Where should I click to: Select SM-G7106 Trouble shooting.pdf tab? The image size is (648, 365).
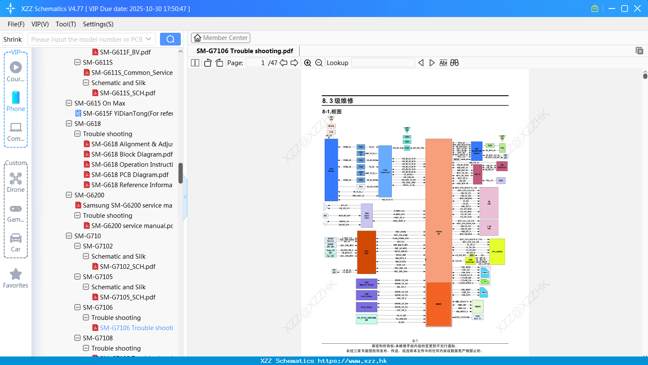(245, 51)
